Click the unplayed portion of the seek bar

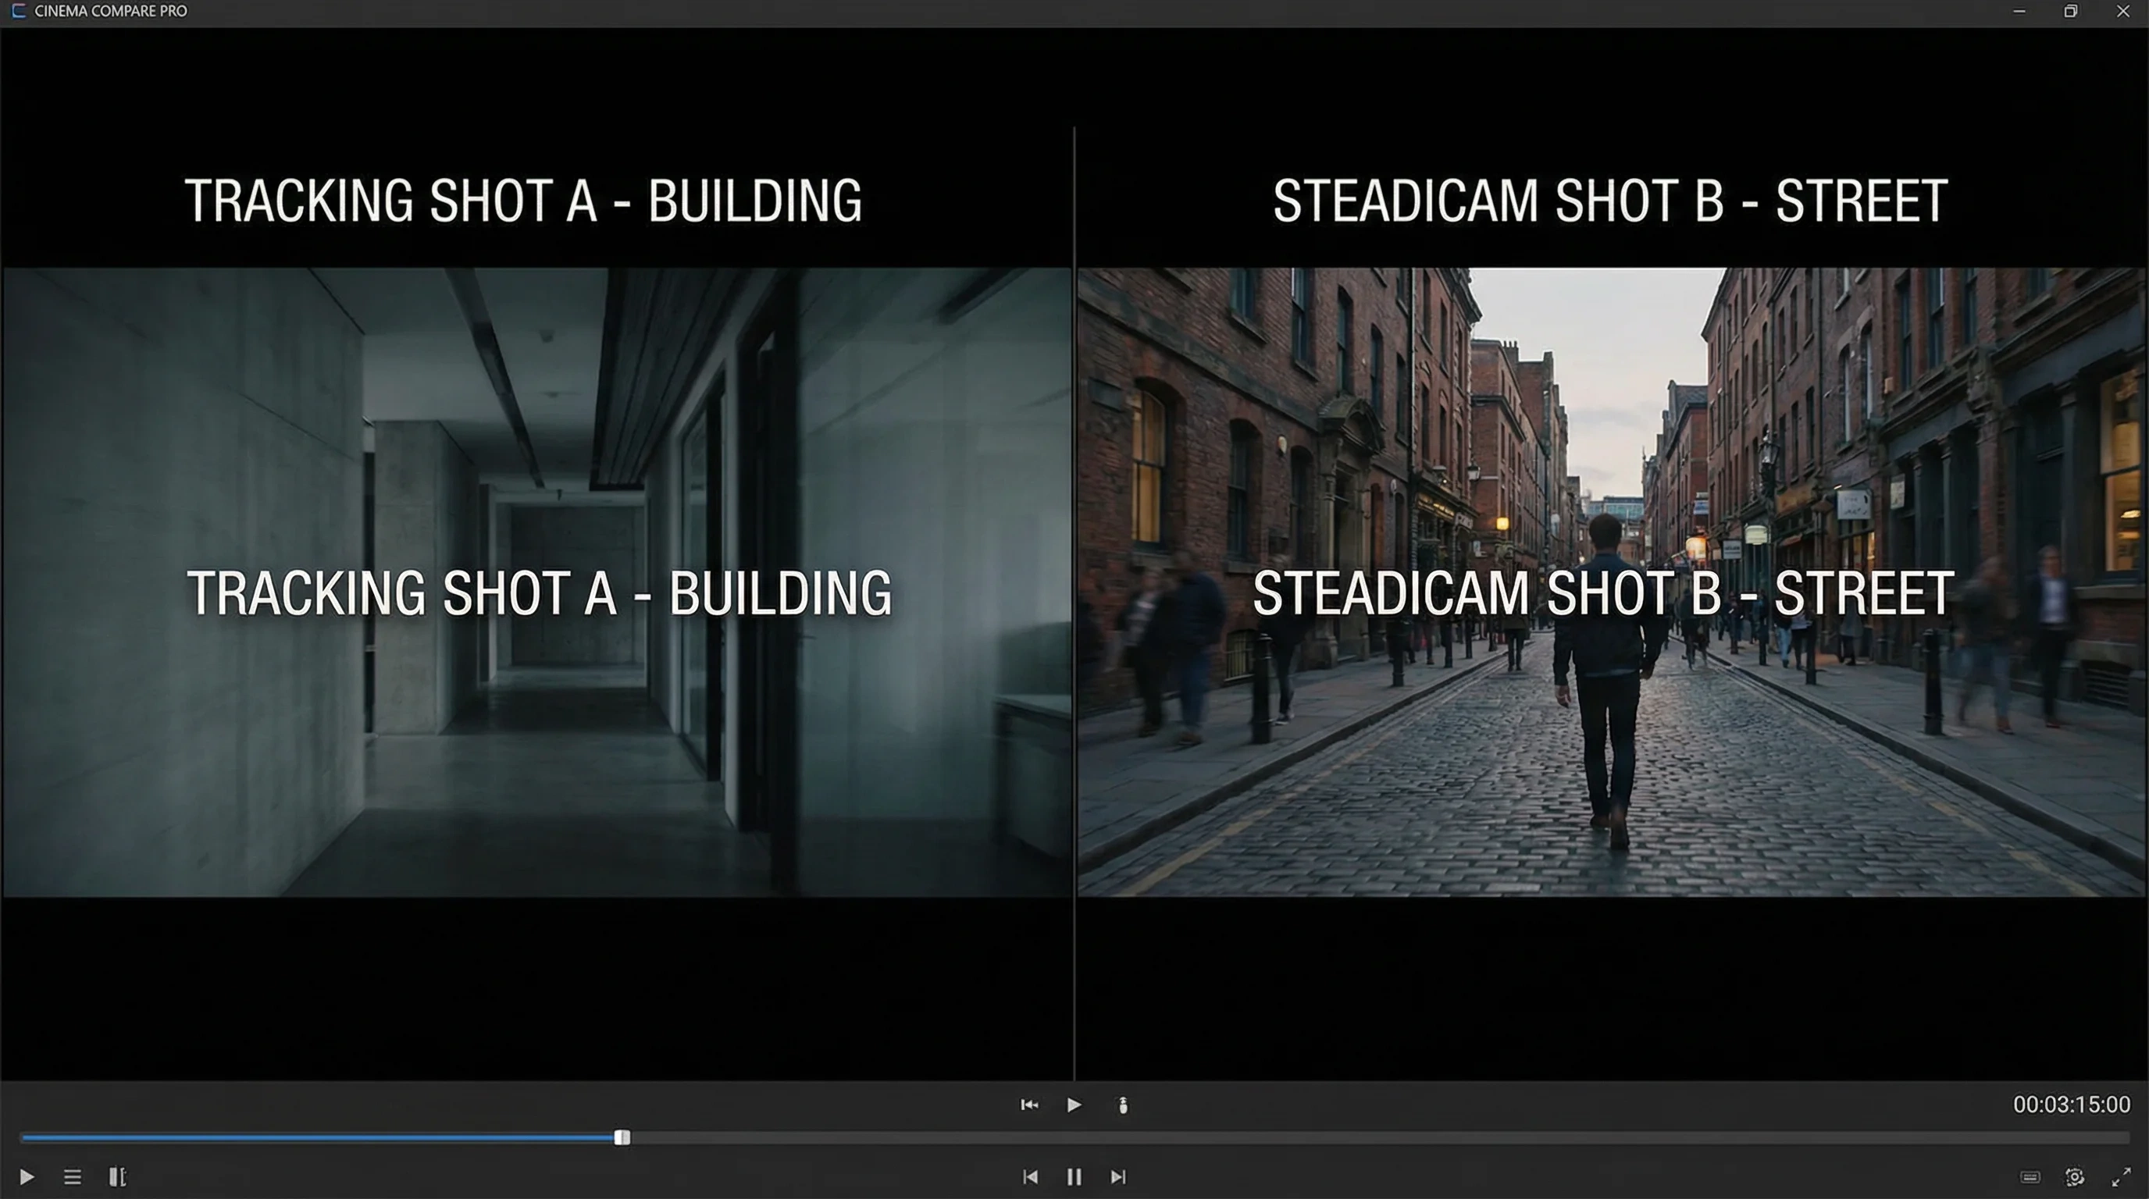pyautogui.click(x=1377, y=1137)
